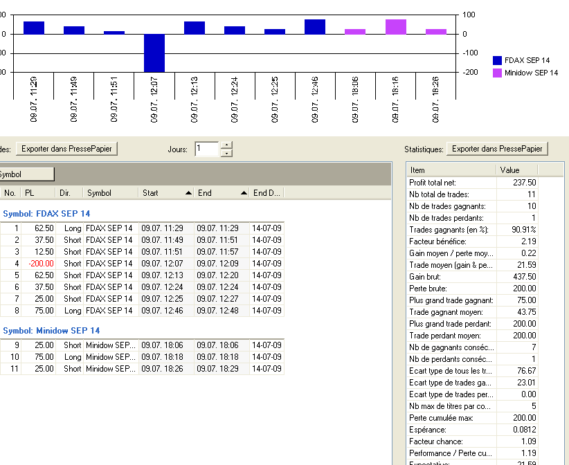Collapse the Symbol: Minidow SEP 14 group

[51, 331]
